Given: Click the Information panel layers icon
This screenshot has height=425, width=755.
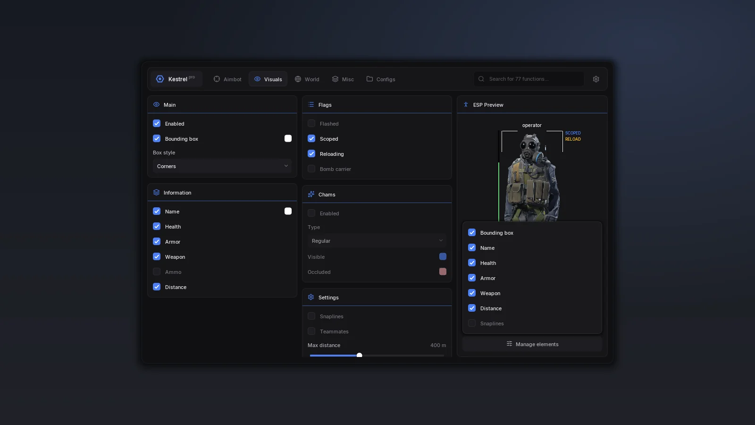Looking at the screenshot, I should [156, 192].
